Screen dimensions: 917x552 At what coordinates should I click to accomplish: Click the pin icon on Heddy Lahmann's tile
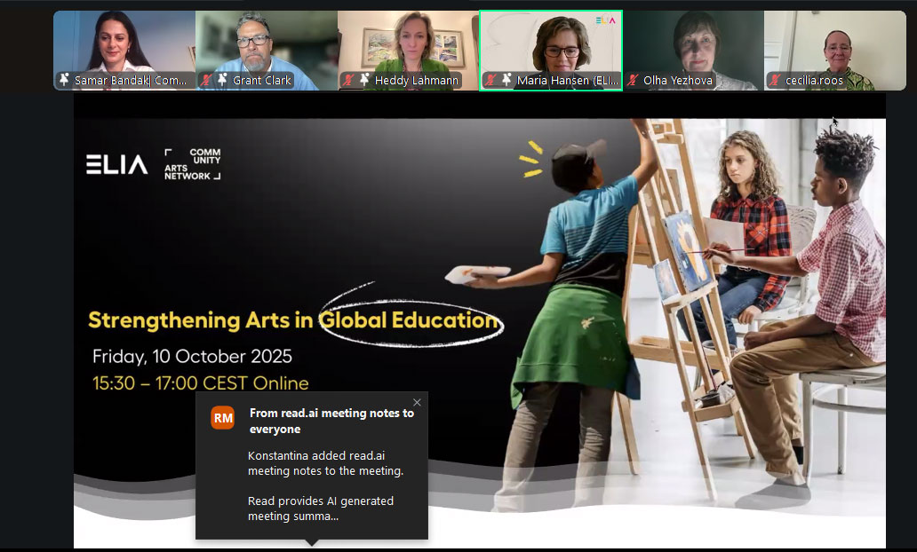click(x=364, y=81)
